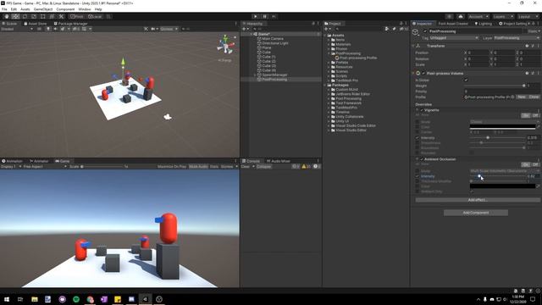Click Clone profile button

534,97
